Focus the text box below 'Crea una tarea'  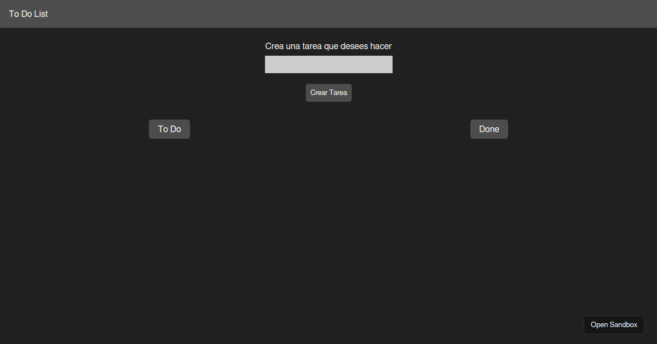click(328, 64)
